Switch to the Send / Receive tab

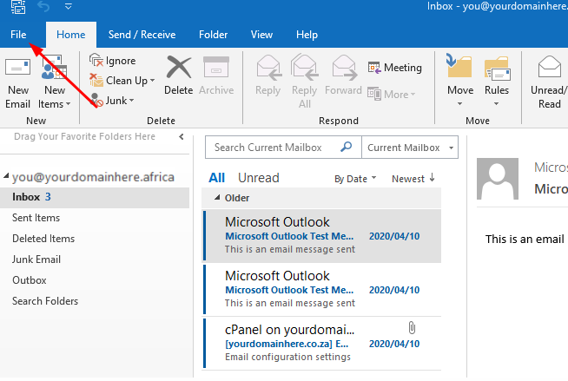pyautogui.click(x=142, y=35)
